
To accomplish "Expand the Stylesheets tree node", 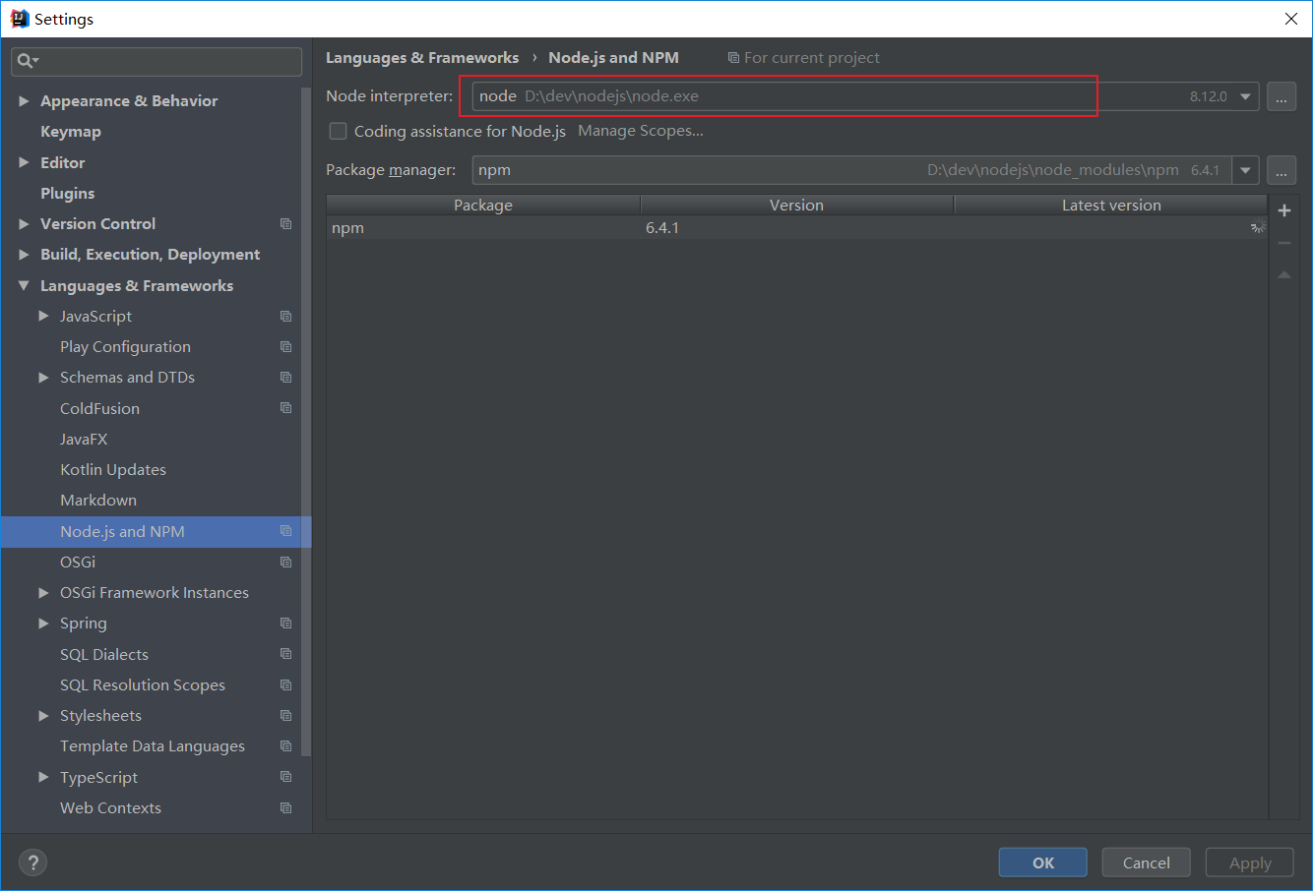I will click(x=43, y=716).
